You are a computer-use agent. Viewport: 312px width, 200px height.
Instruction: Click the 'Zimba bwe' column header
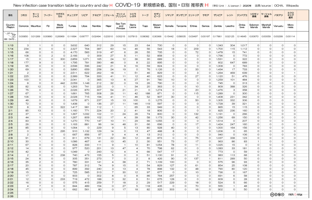242,26
